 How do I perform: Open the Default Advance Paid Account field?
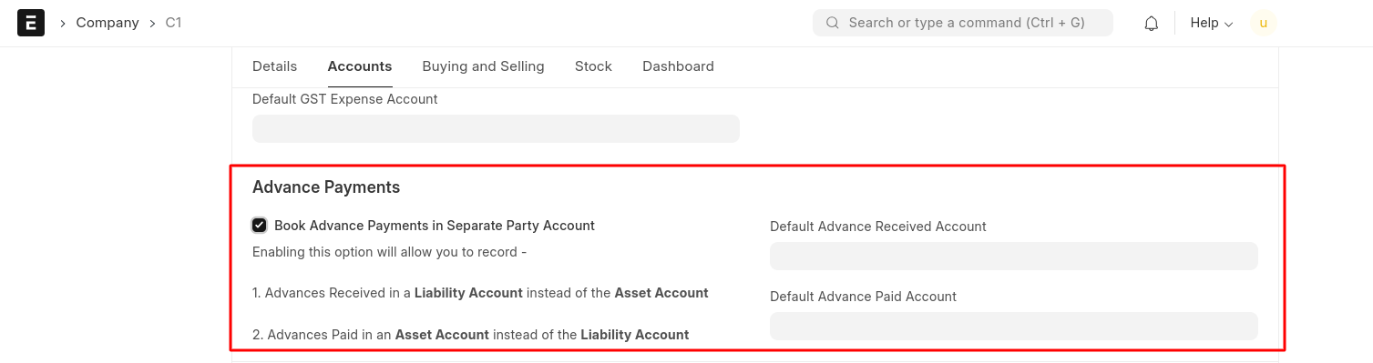pos(1013,327)
